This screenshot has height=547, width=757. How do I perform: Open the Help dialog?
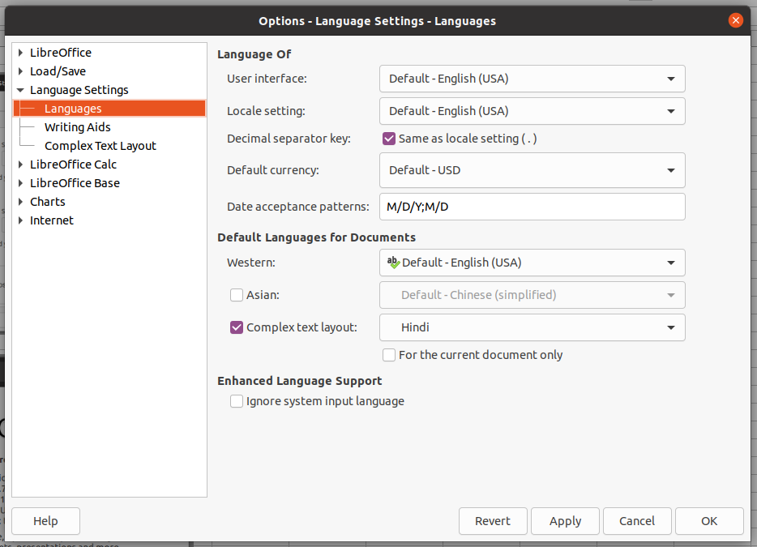45,521
